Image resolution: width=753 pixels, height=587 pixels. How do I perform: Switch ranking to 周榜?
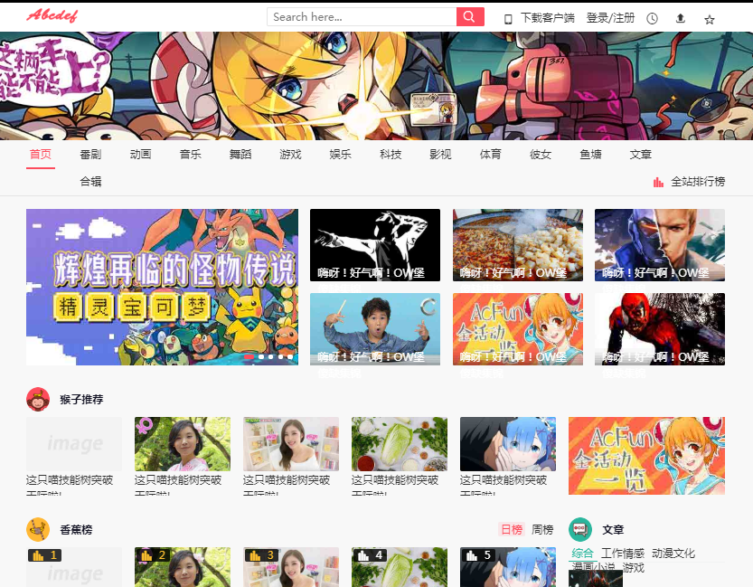pos(542,529)
